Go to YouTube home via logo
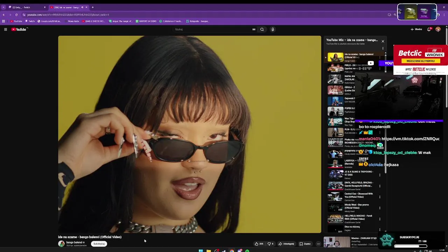 [19, 29]
